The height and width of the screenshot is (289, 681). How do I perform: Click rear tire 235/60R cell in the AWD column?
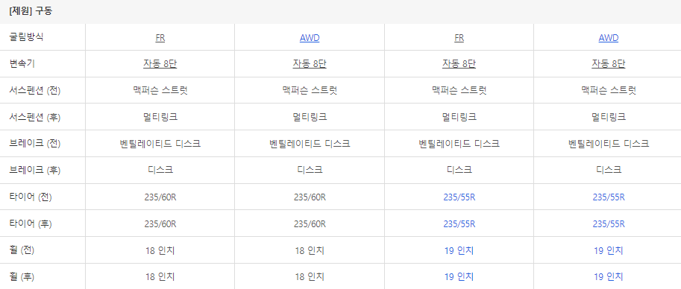[310, 224]
